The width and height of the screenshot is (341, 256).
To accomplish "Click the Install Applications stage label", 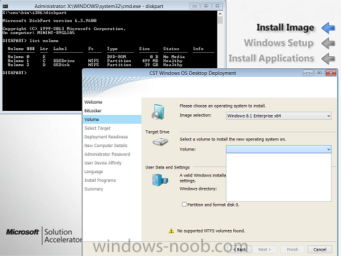I will coord(271,58).
